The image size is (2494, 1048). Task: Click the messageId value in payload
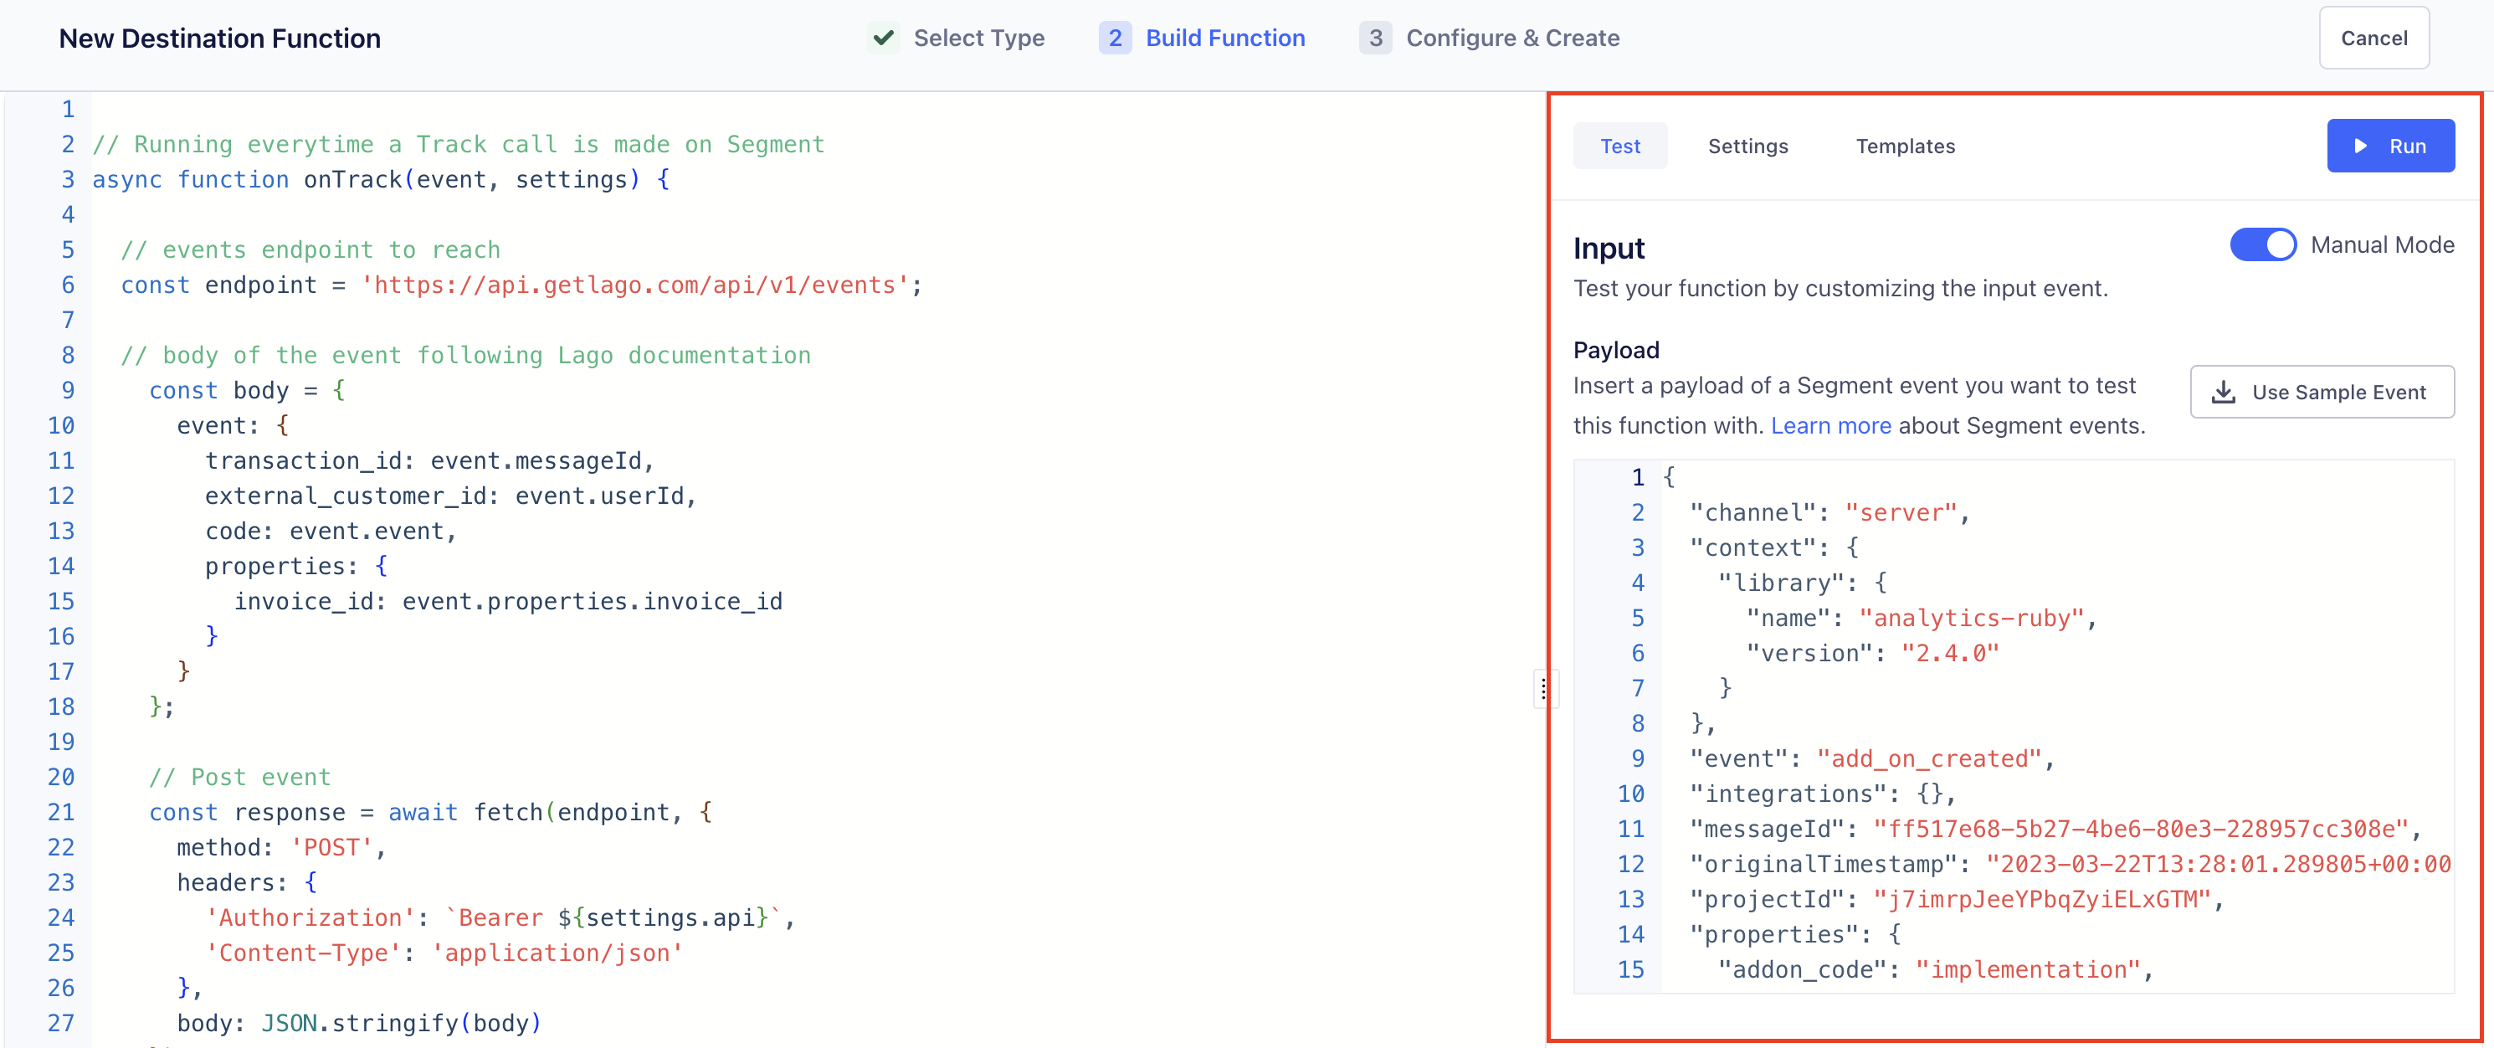click(x=2140, y=829)
